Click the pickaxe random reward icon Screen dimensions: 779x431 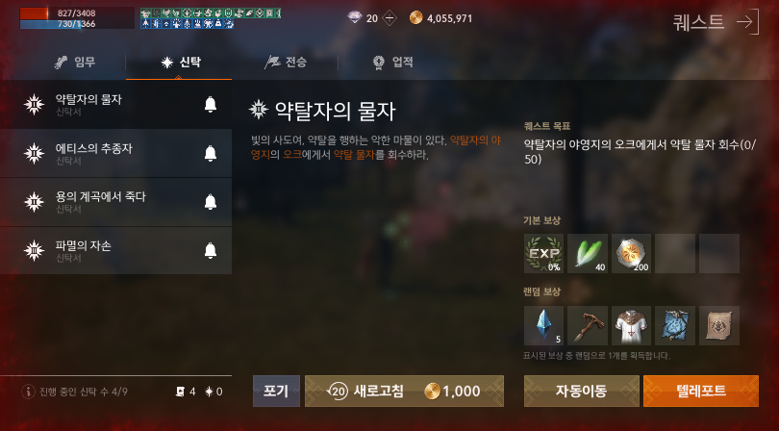pyautogui.click(x=588, y=325)
